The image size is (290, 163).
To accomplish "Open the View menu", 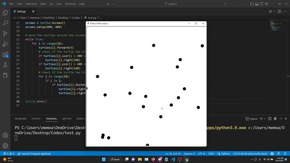I will click(x=43, y=4).
